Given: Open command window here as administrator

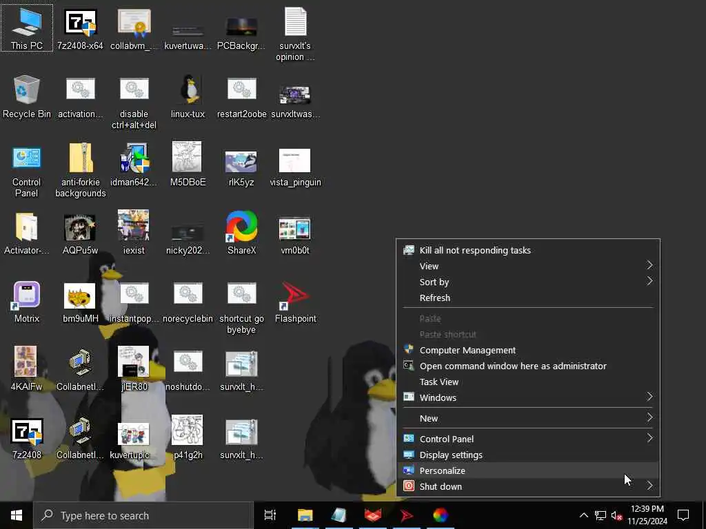Looking at the screenshot, I should pos(528,366).
